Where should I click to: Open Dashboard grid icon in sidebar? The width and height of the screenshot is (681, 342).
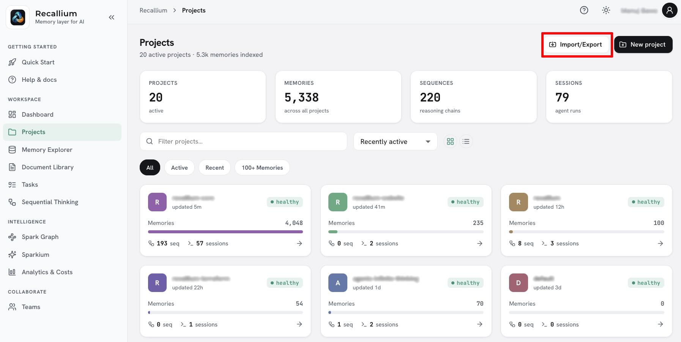pyautogui.click(x=12, y=114)
